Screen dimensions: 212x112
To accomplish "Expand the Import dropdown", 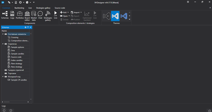I will (x=81, y=12).
